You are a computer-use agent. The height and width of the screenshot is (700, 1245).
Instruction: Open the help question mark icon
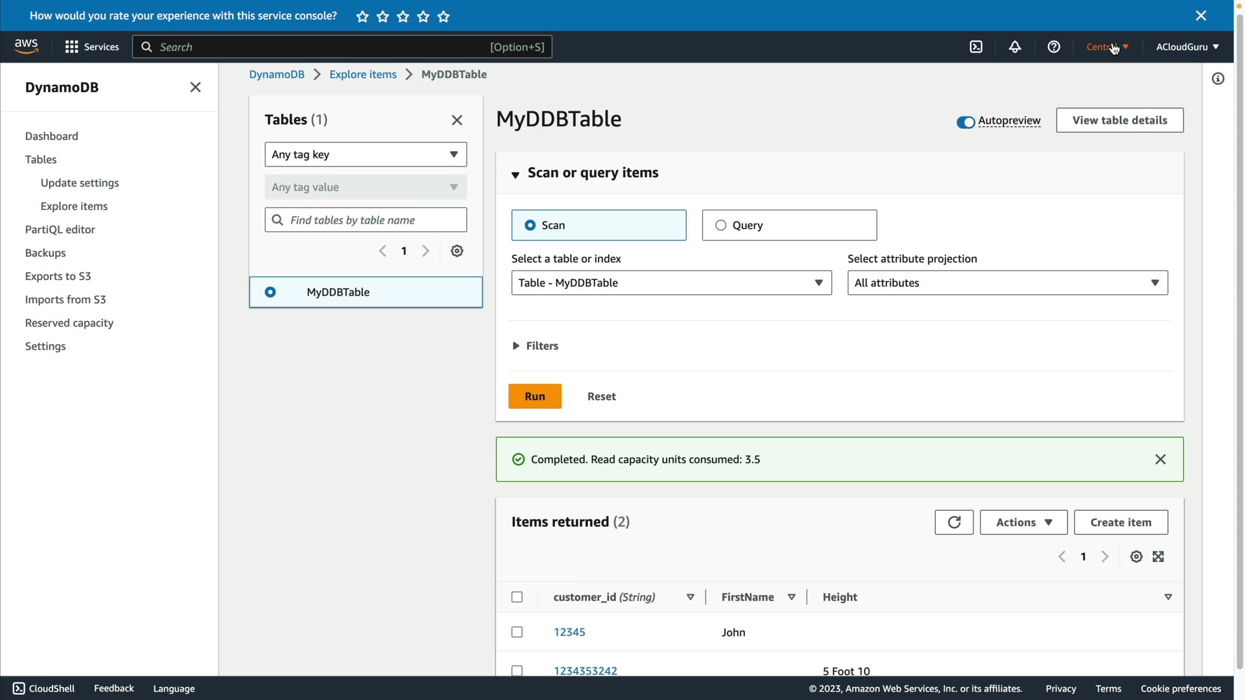(x=1054, y=47)
